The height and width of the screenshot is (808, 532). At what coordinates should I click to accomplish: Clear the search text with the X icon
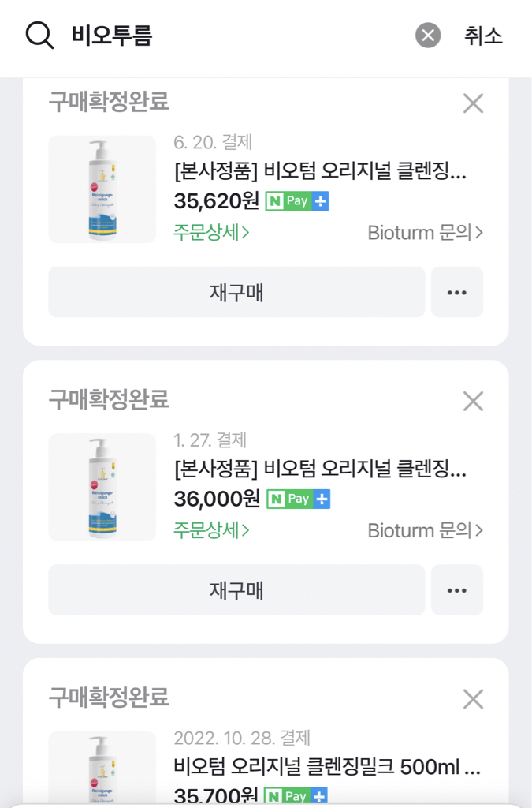coord(428,36)
